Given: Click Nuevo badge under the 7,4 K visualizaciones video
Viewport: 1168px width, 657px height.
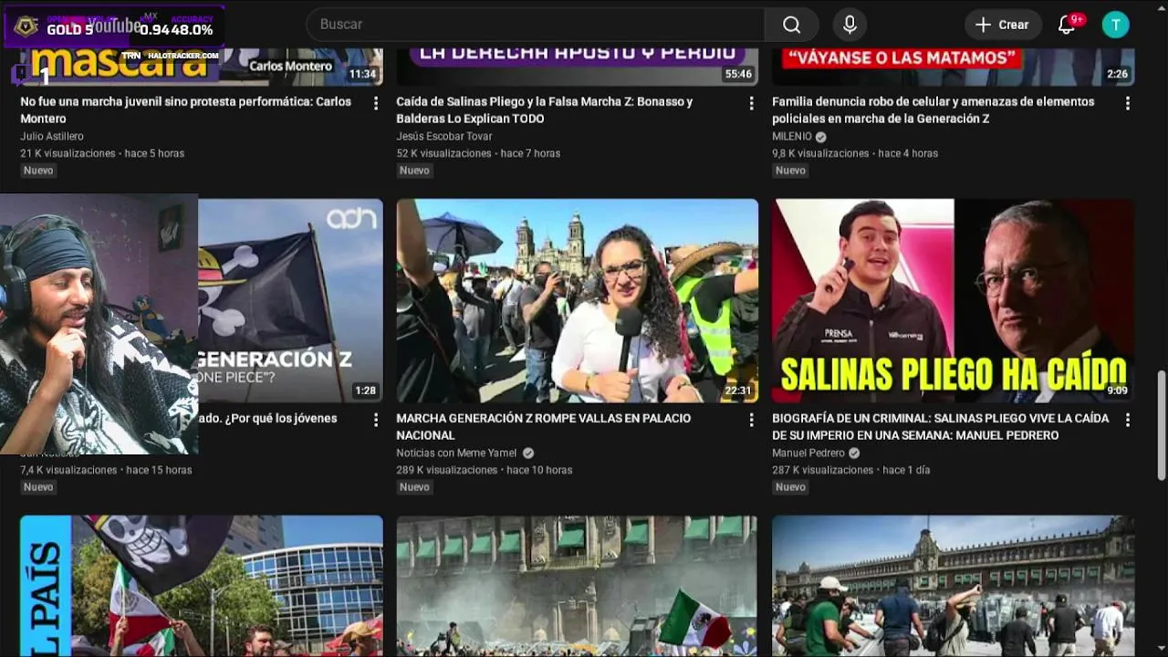Looking at the screenshot, I should point(38,487).
